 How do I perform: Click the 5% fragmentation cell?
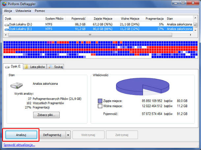(x=161, y=24)
